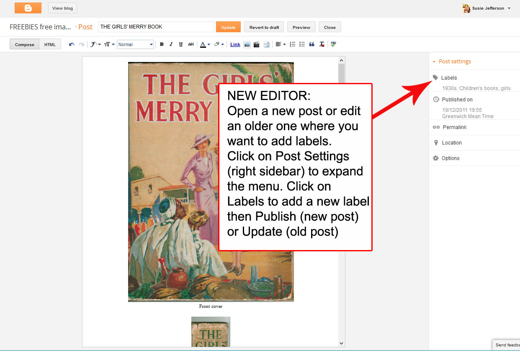Click the 'Greenwich Mean Time' text

(468, 116)
